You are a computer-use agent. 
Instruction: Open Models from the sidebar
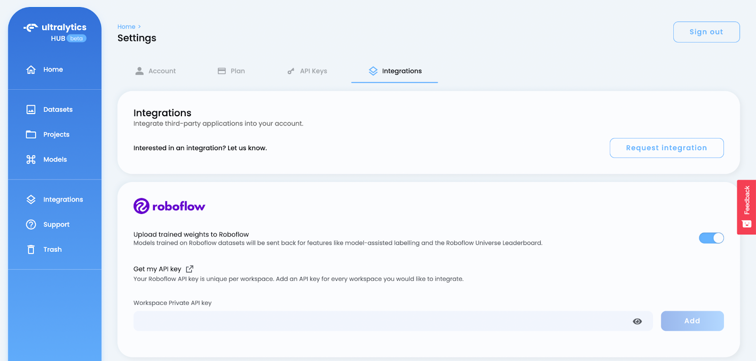pyautogui.click(x=46, y=160)
